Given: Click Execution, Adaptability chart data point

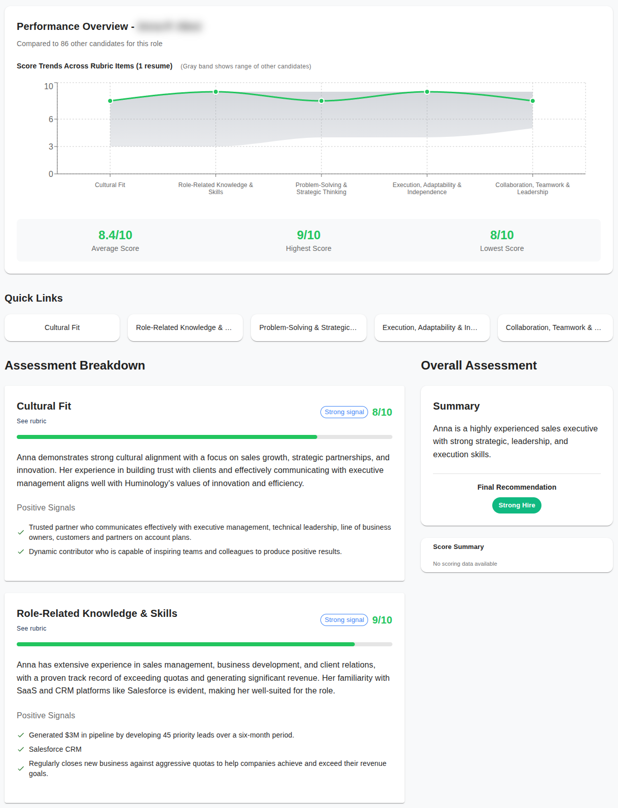Looking at the screenshot, I should (427, 92).
